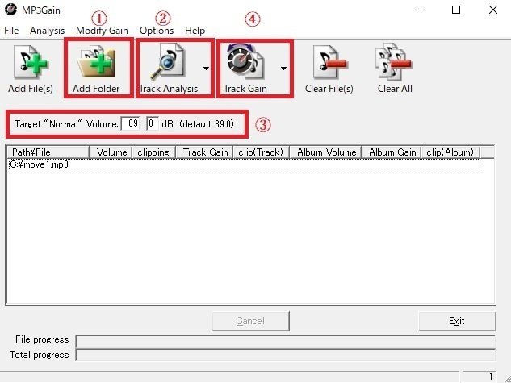Click the clip(Album) column header
Viewport: 511px width, 383px height.
pos(450,152)
